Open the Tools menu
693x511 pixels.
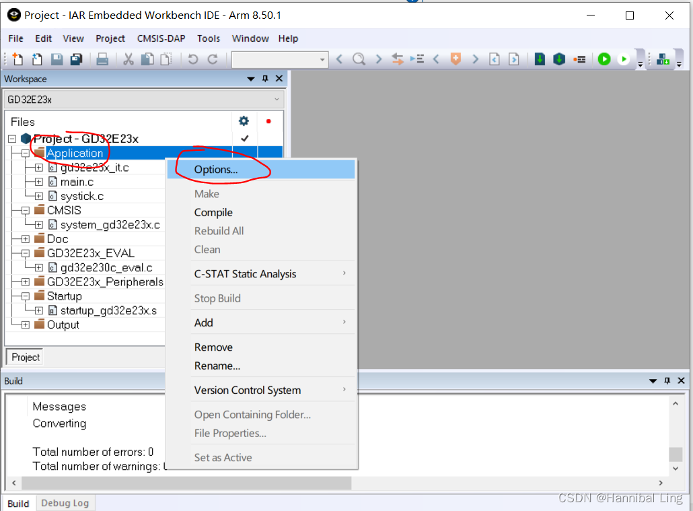tap(208, 38)
